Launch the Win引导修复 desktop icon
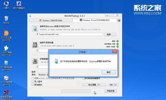The width and height of the screenshot is (166, 100). [6, 80]
